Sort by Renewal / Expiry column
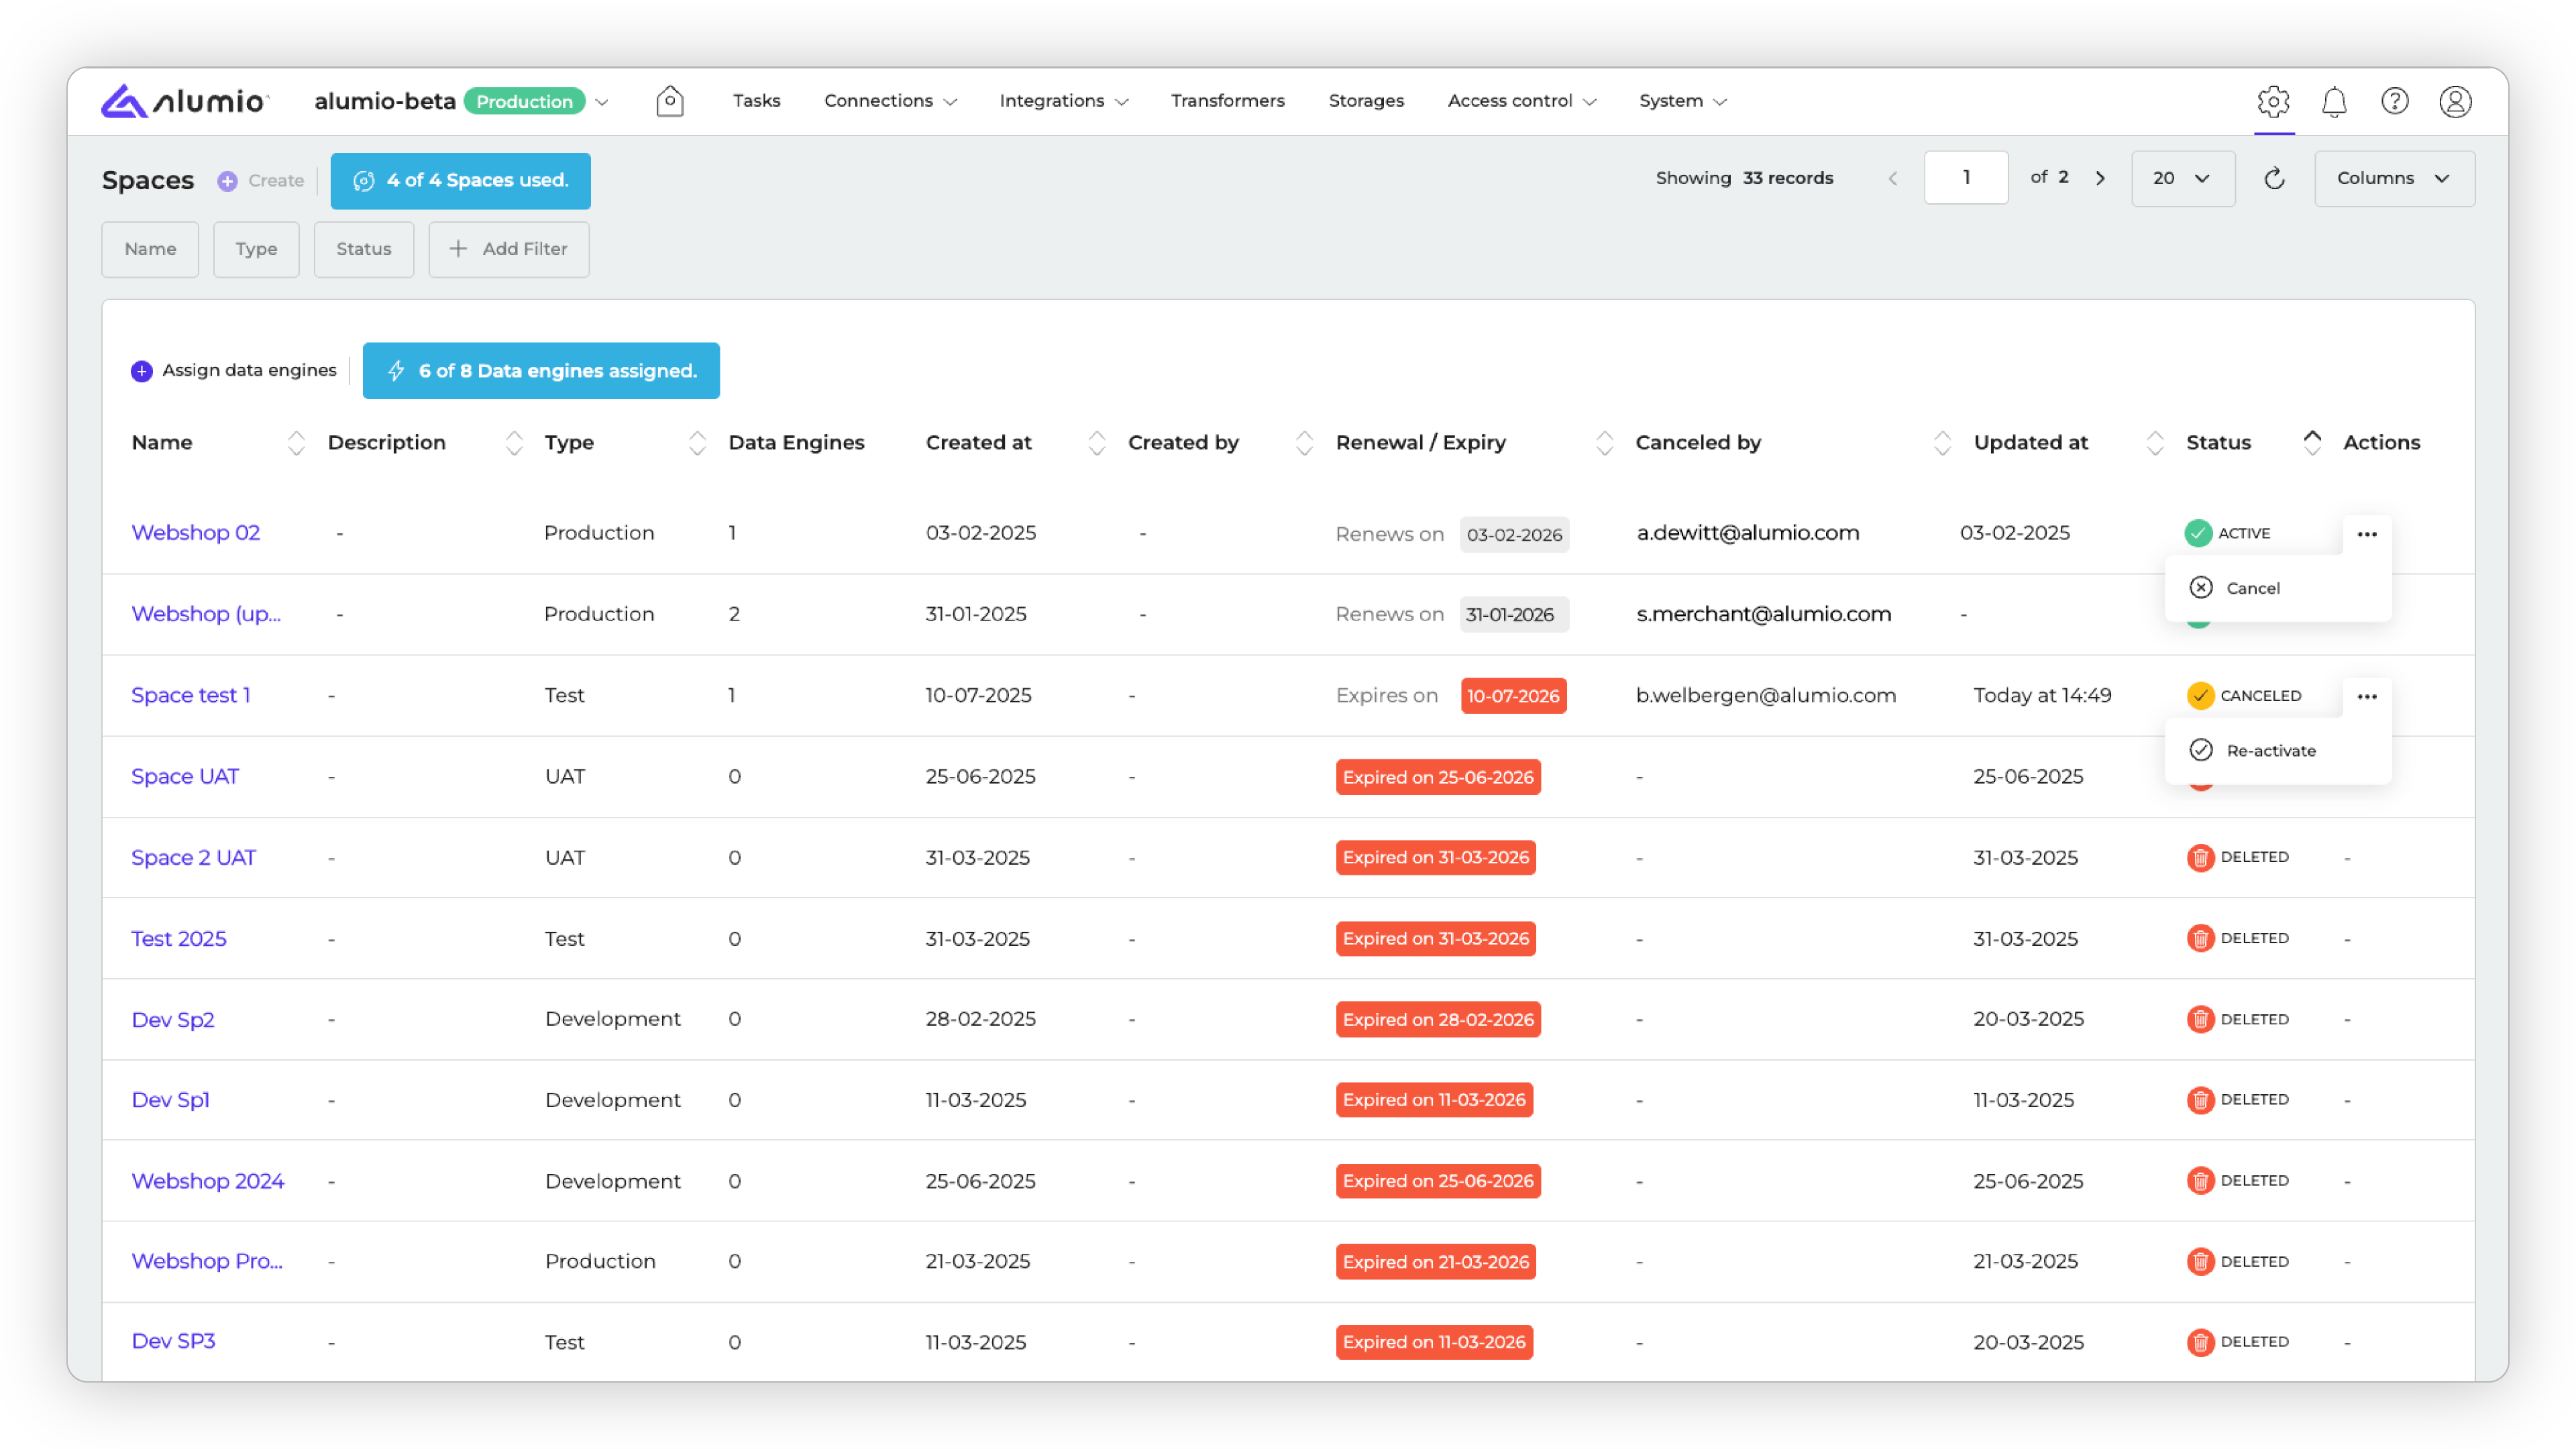The height and width of the screenshot is (1449, 2576). point(1604,443)
